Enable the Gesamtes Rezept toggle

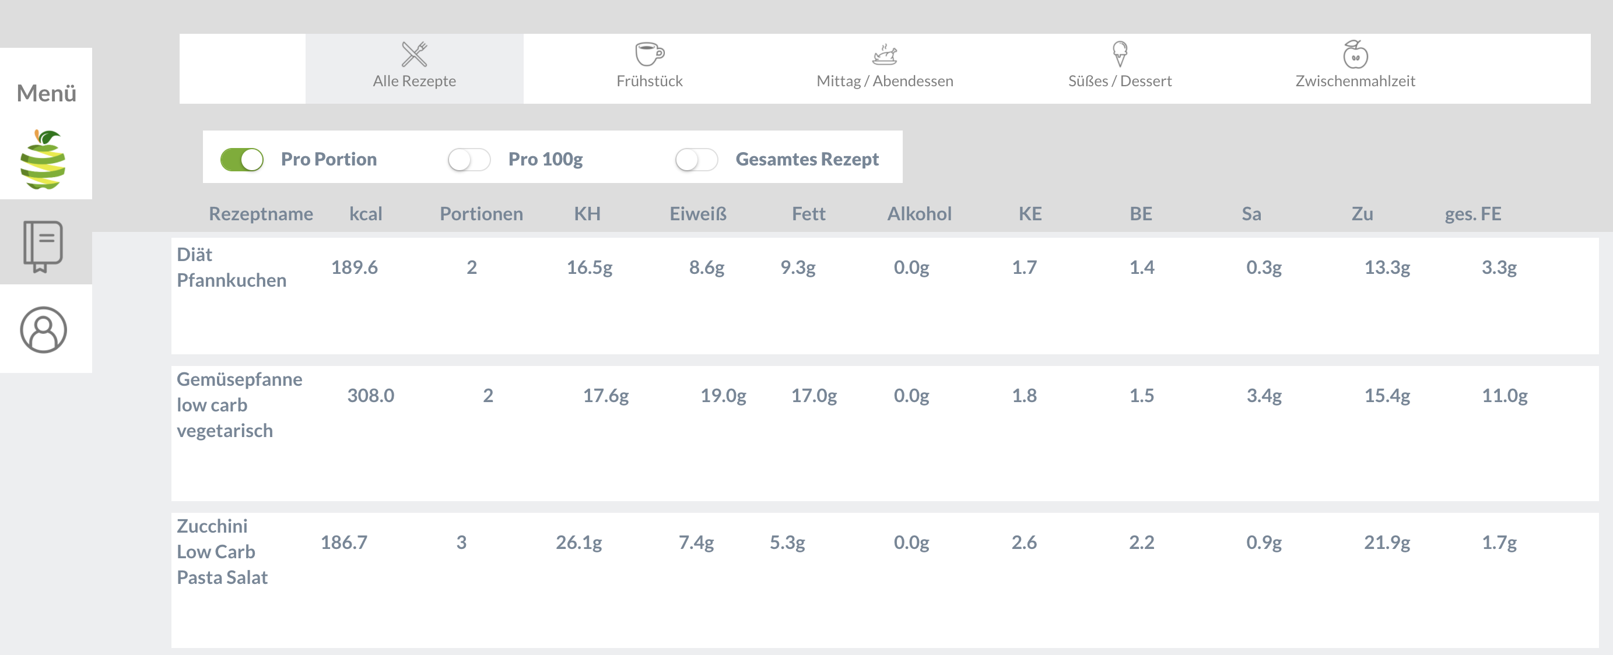(x=696, y=160)
